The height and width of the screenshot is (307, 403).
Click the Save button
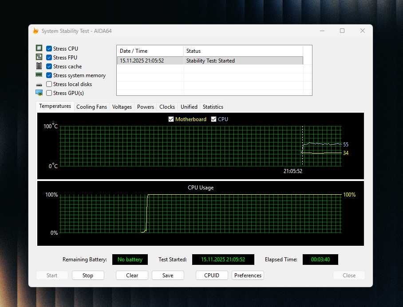coord(168,276)
